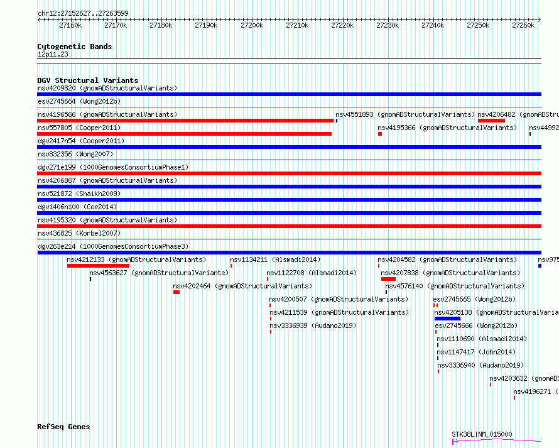Click the nsv4200507 variant label
The image size is (559, 448).
coord(339,299)
